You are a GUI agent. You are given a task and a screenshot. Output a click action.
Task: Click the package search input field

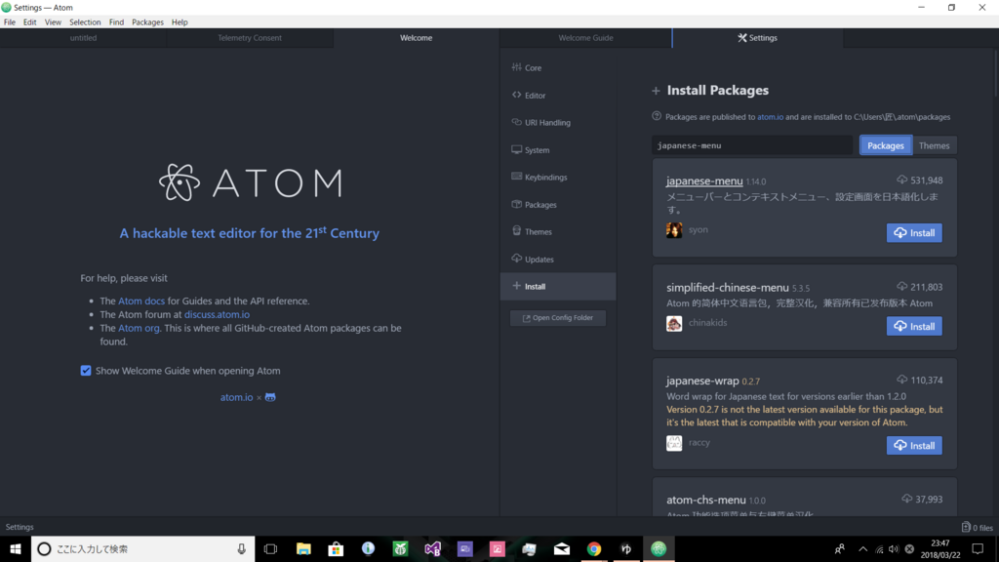point(752,145)
